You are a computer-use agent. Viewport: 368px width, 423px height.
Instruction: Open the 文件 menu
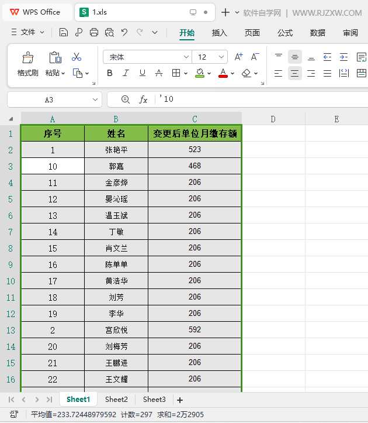(27, 32)
